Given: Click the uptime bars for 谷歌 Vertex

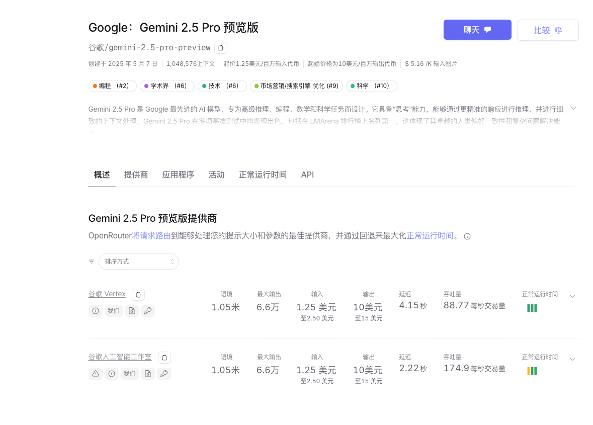Looking at the screenshot, I should coord(532,308).
